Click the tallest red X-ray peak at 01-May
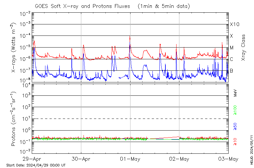The image size is (254, 168). [x=130, y=36]
